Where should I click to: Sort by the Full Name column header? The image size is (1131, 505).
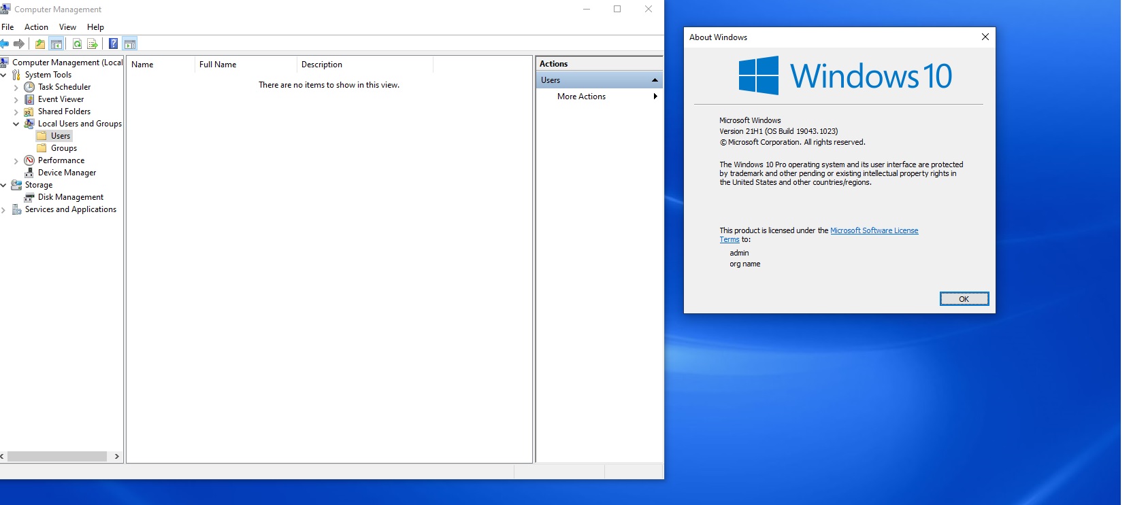point(246,65)
